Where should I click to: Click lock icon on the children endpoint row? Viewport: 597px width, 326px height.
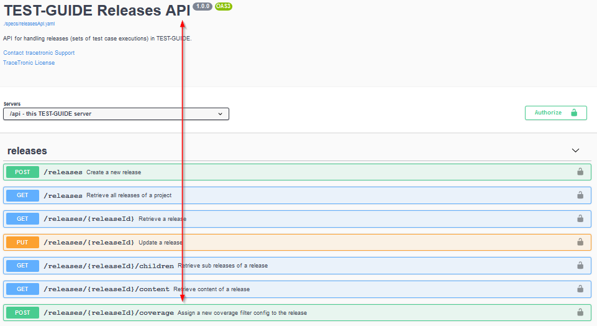(x=580, y=265)
